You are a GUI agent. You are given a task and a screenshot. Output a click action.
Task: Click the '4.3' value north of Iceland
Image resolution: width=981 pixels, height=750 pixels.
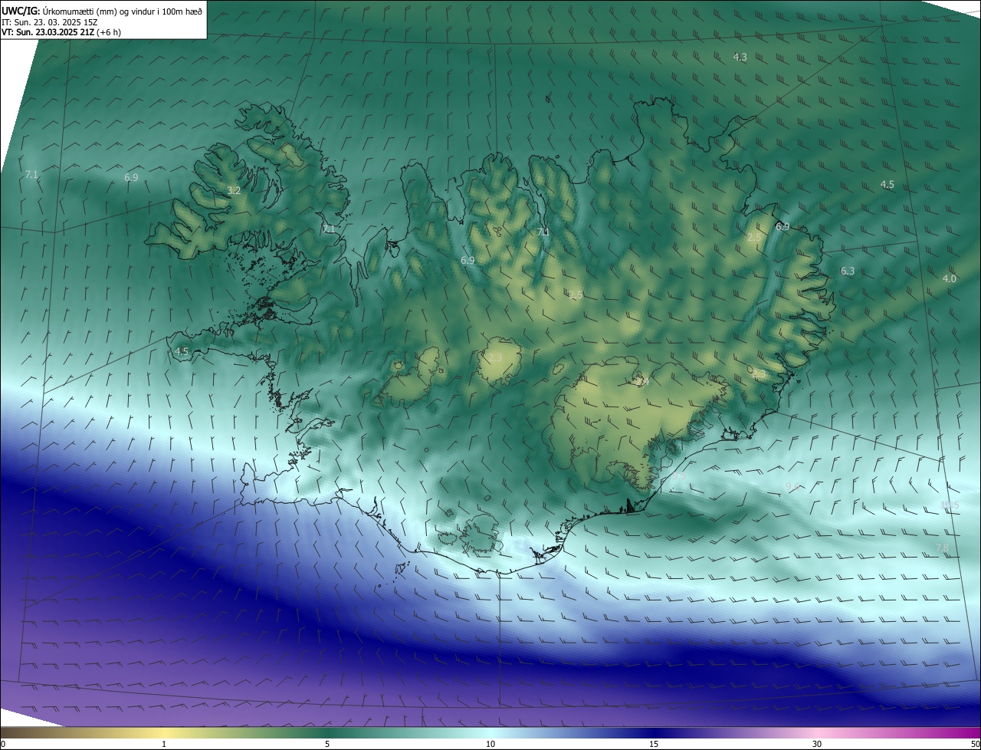[x=740, y=57]
